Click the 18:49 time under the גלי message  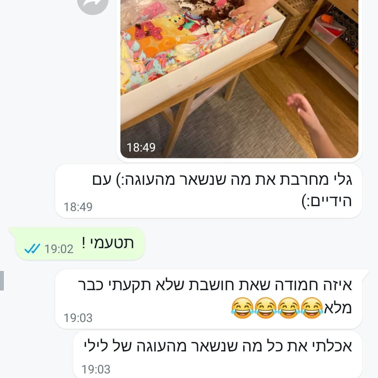(x=78, y=207)
